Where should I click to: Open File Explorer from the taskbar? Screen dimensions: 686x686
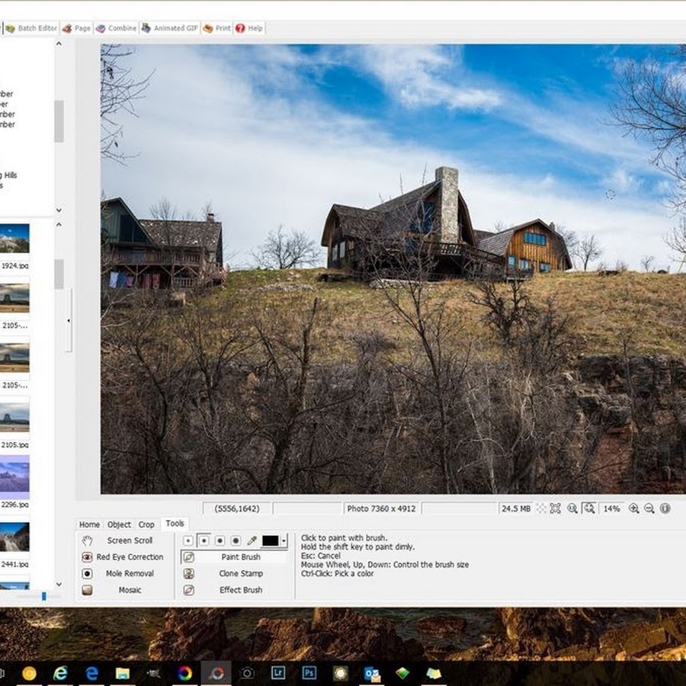(x=123, y=673)
